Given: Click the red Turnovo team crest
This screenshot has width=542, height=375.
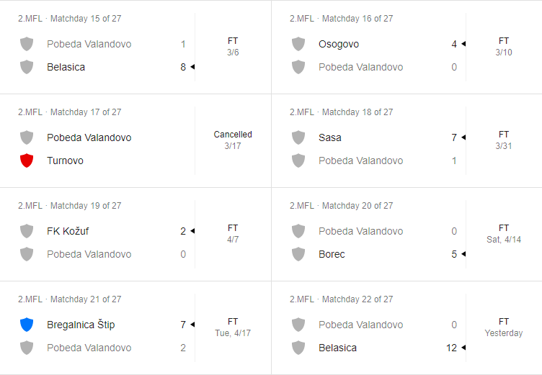Looking at the screenshot, I should [27, 161].
